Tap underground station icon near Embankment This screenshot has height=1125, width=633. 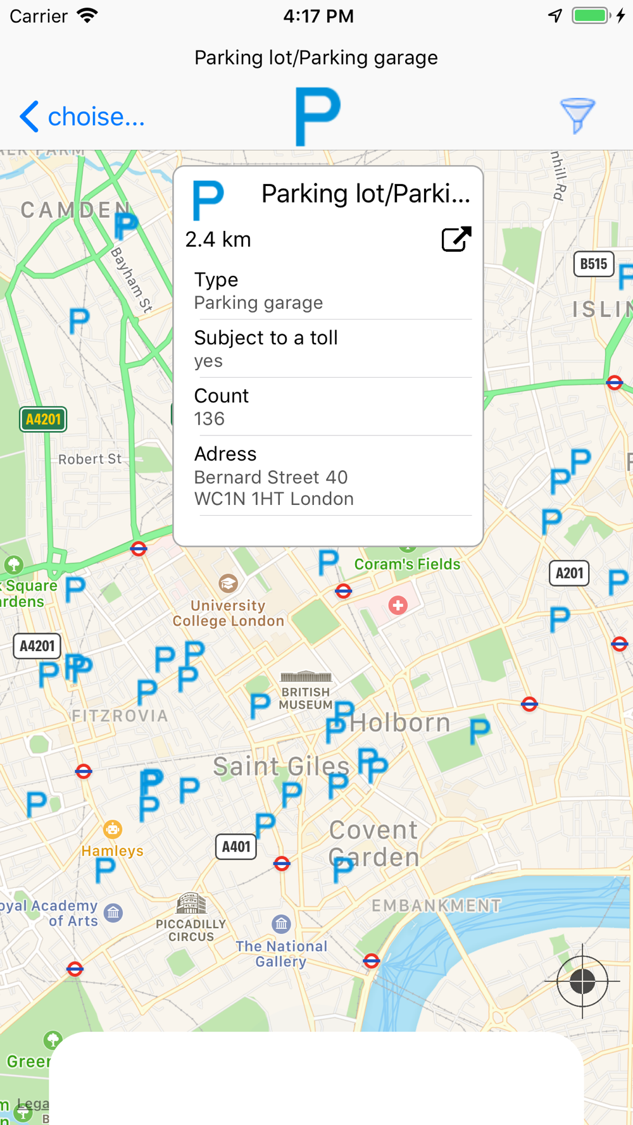[x=372, y=961]
